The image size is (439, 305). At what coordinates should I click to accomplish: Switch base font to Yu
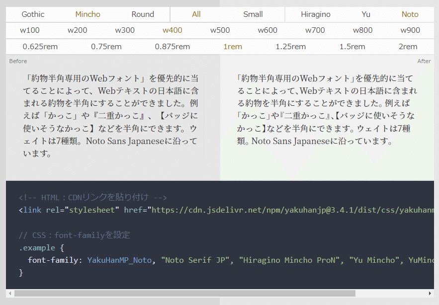[x=365, y=14]
